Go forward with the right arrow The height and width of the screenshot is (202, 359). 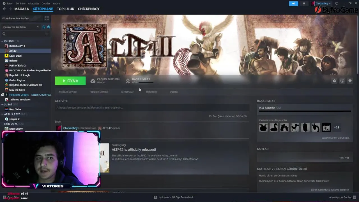(10, 9)
